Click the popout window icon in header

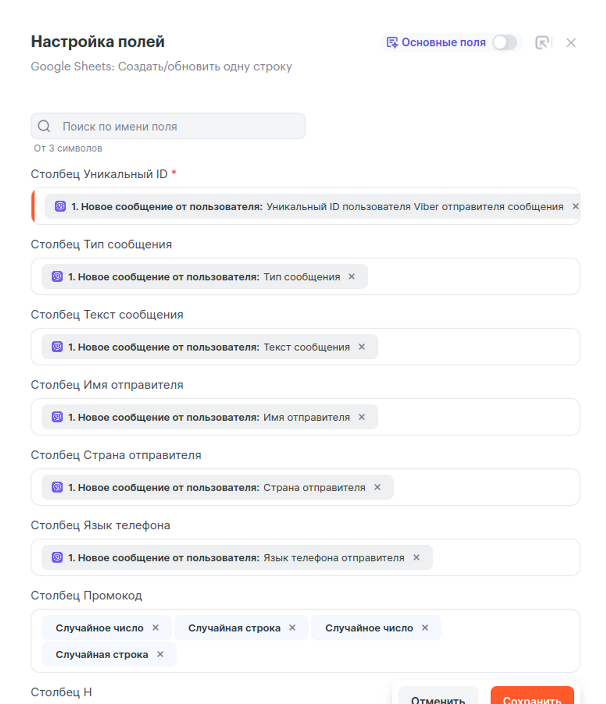click(x=542, y=43)
